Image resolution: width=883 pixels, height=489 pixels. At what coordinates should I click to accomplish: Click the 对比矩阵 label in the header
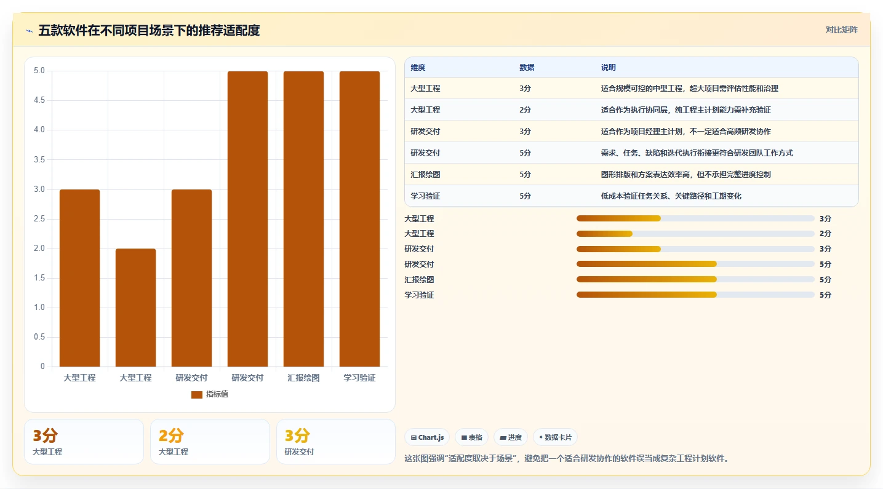pos(842,30)
